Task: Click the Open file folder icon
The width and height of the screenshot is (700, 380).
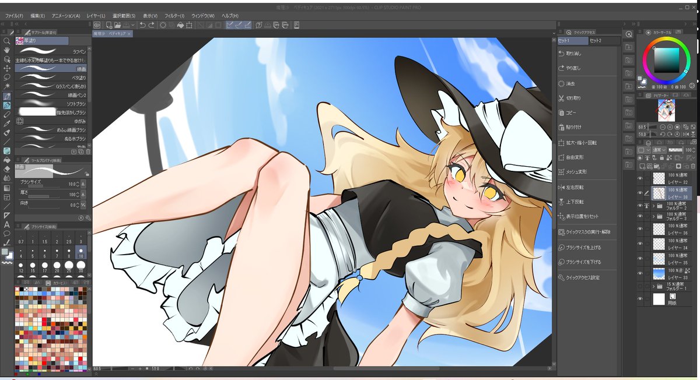Action: (x=118, y=25)
